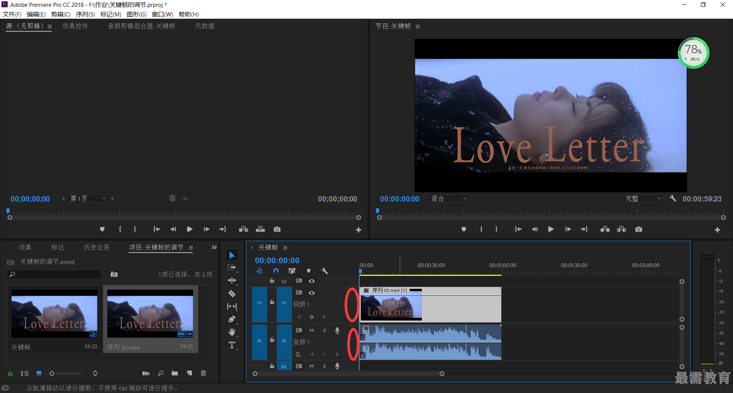This screenshot has height=393, width=733.
Task: Toggle Snap magnet in timeline
Action: tap(276, 271)
